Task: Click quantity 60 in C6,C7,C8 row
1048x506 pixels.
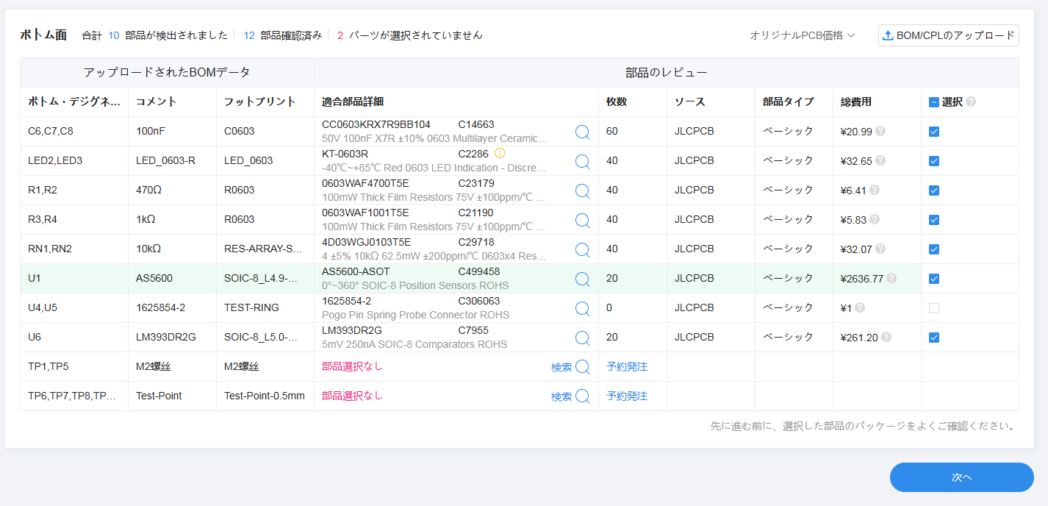Action: point(612,131)
